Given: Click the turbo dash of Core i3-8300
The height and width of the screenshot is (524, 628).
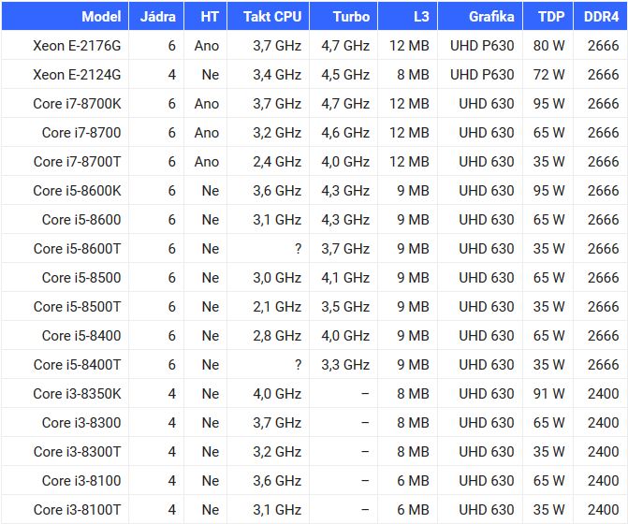Looking at the screenshot, I should point(365,423).
